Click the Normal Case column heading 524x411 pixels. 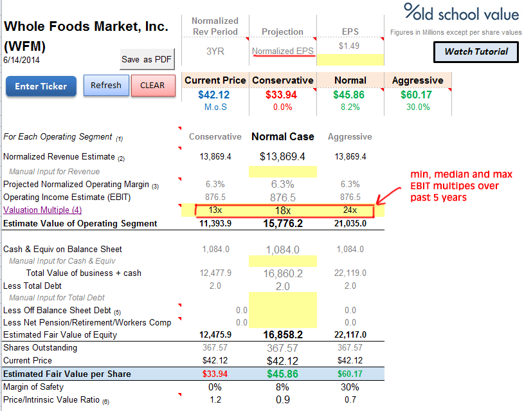click(x=283, y=137)
